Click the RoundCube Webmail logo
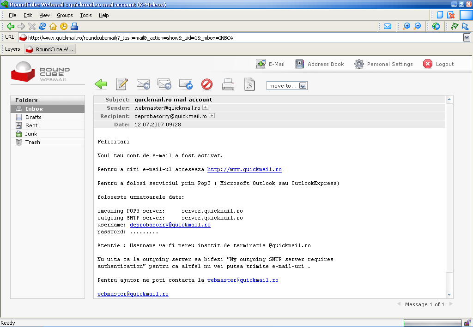The height and width of the screenshot is (327, 473). tap(41, 71)
